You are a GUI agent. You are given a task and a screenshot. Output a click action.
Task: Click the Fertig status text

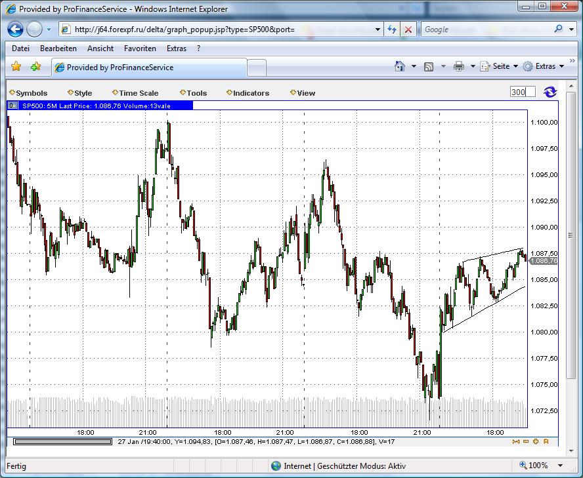[x=16, y=466]
